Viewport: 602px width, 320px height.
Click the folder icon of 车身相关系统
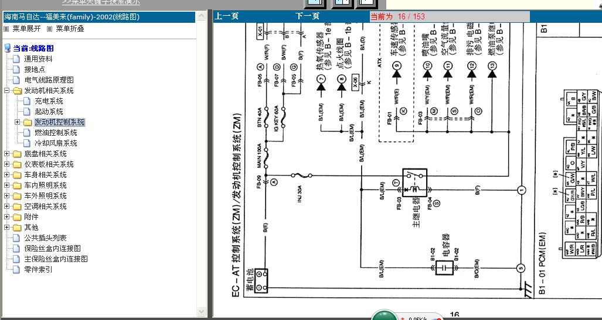17,175
